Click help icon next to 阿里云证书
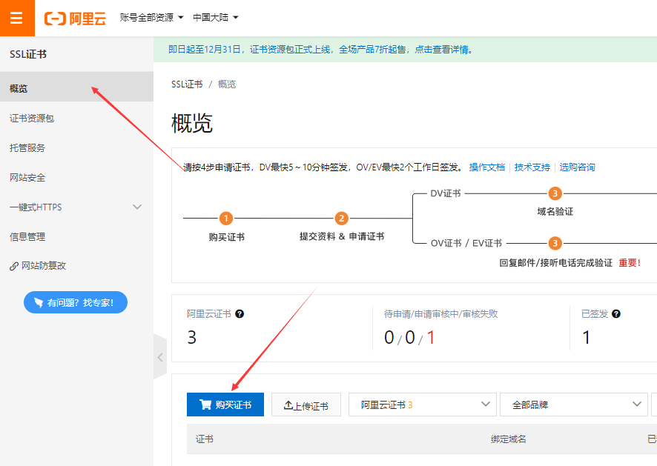This screenshot has height=466, width=657. [x=240, y=314]
